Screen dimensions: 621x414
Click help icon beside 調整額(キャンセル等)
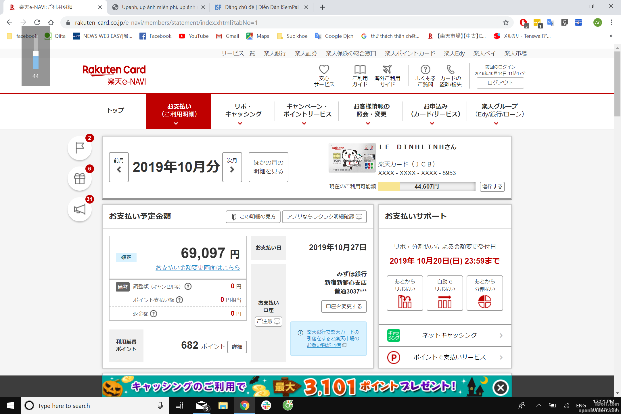click(188, 286)
